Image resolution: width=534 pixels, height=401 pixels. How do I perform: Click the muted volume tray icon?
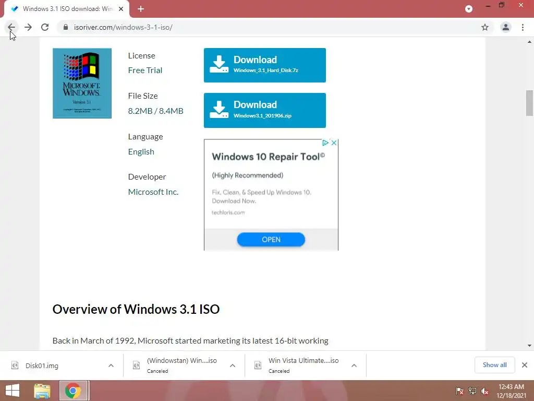pos(485,391)
